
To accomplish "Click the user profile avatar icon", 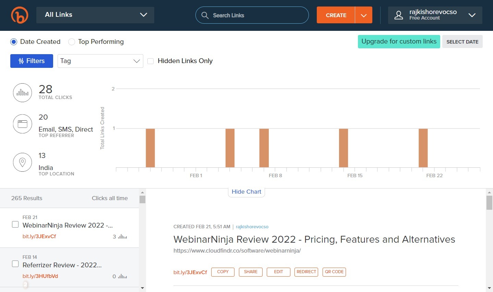I will pos(399,15).
